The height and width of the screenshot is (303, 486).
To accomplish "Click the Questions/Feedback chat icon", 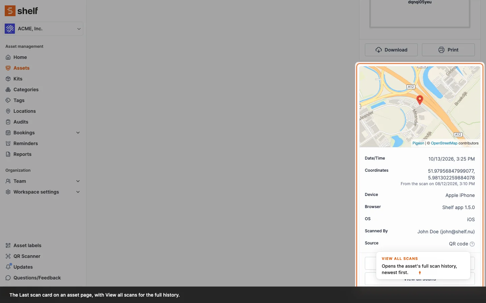I will pos(8,278).
